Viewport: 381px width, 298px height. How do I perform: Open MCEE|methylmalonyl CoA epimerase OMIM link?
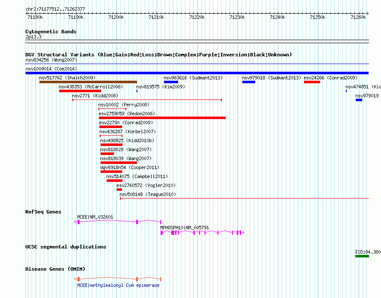click(118, 285)
